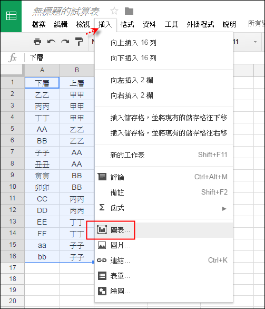Image resolution: width=265 pixels, height=309 pixels.
Task: Choose 向左插入 2 欄
Action: 164,80
